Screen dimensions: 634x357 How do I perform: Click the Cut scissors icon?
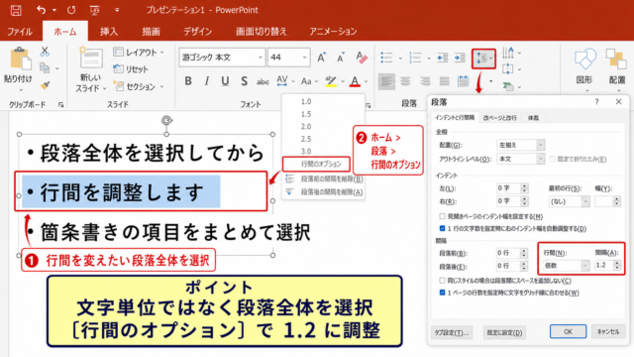[45, 52]
